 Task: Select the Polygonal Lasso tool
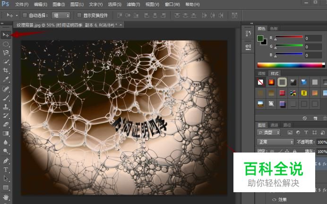click(6, 53)
